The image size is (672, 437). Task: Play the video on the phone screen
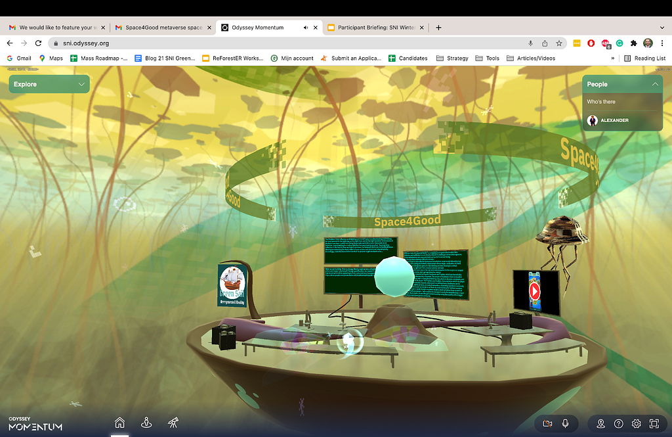tap(534, 291)
